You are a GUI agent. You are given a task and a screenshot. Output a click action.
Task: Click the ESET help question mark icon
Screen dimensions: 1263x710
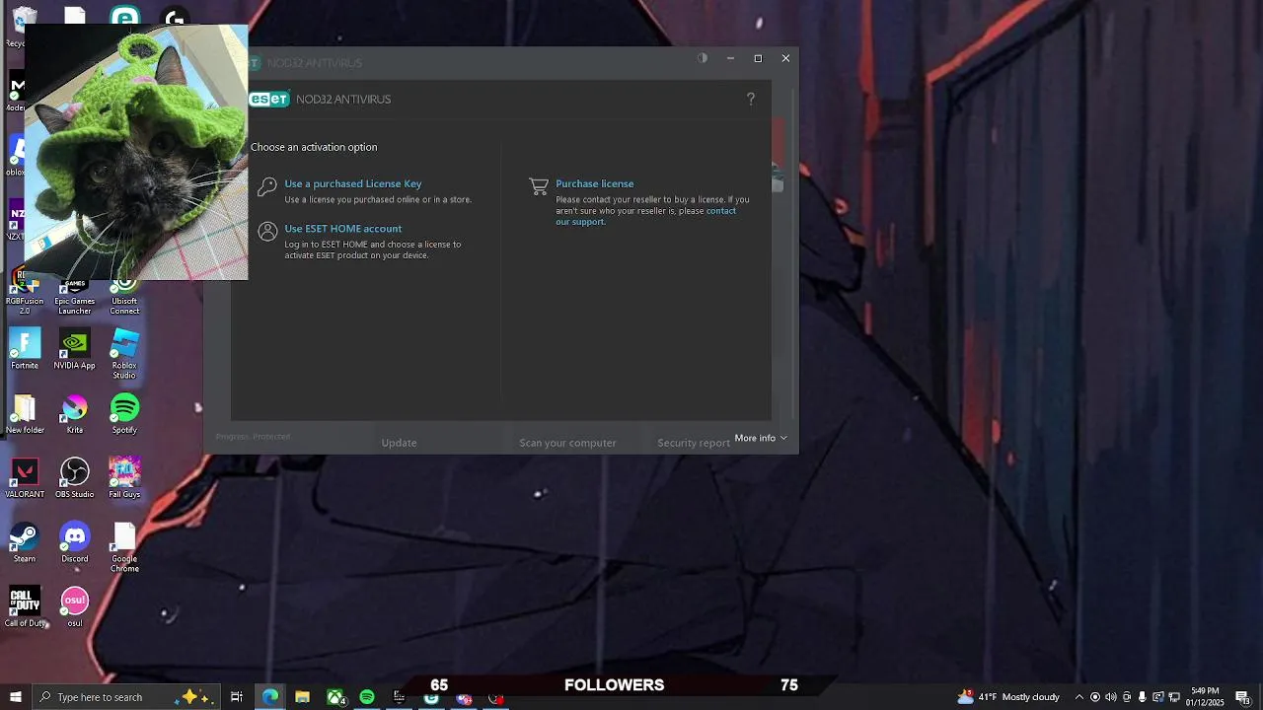point(751,99)
